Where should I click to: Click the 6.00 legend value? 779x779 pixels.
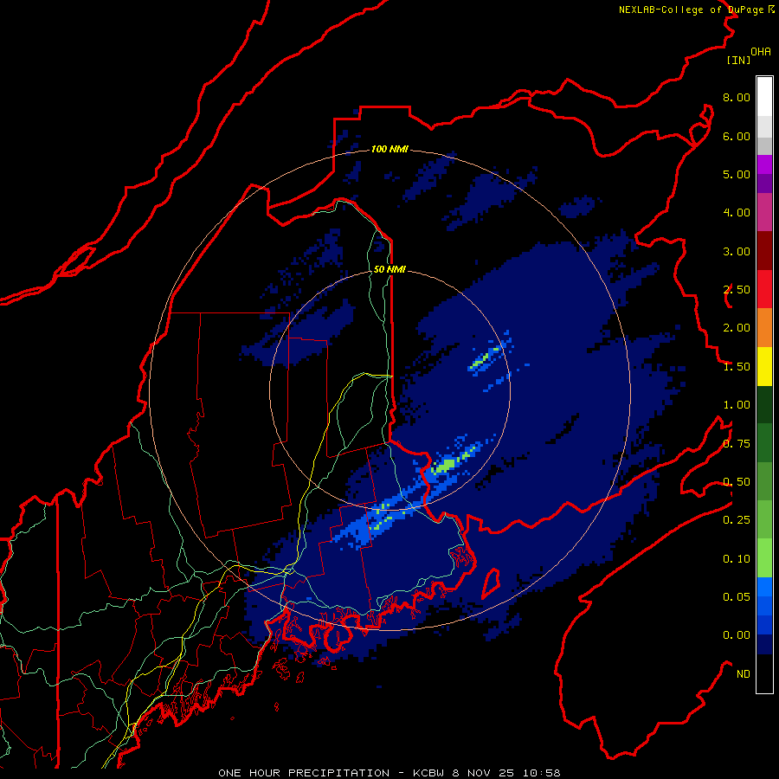tap(737, 136)
